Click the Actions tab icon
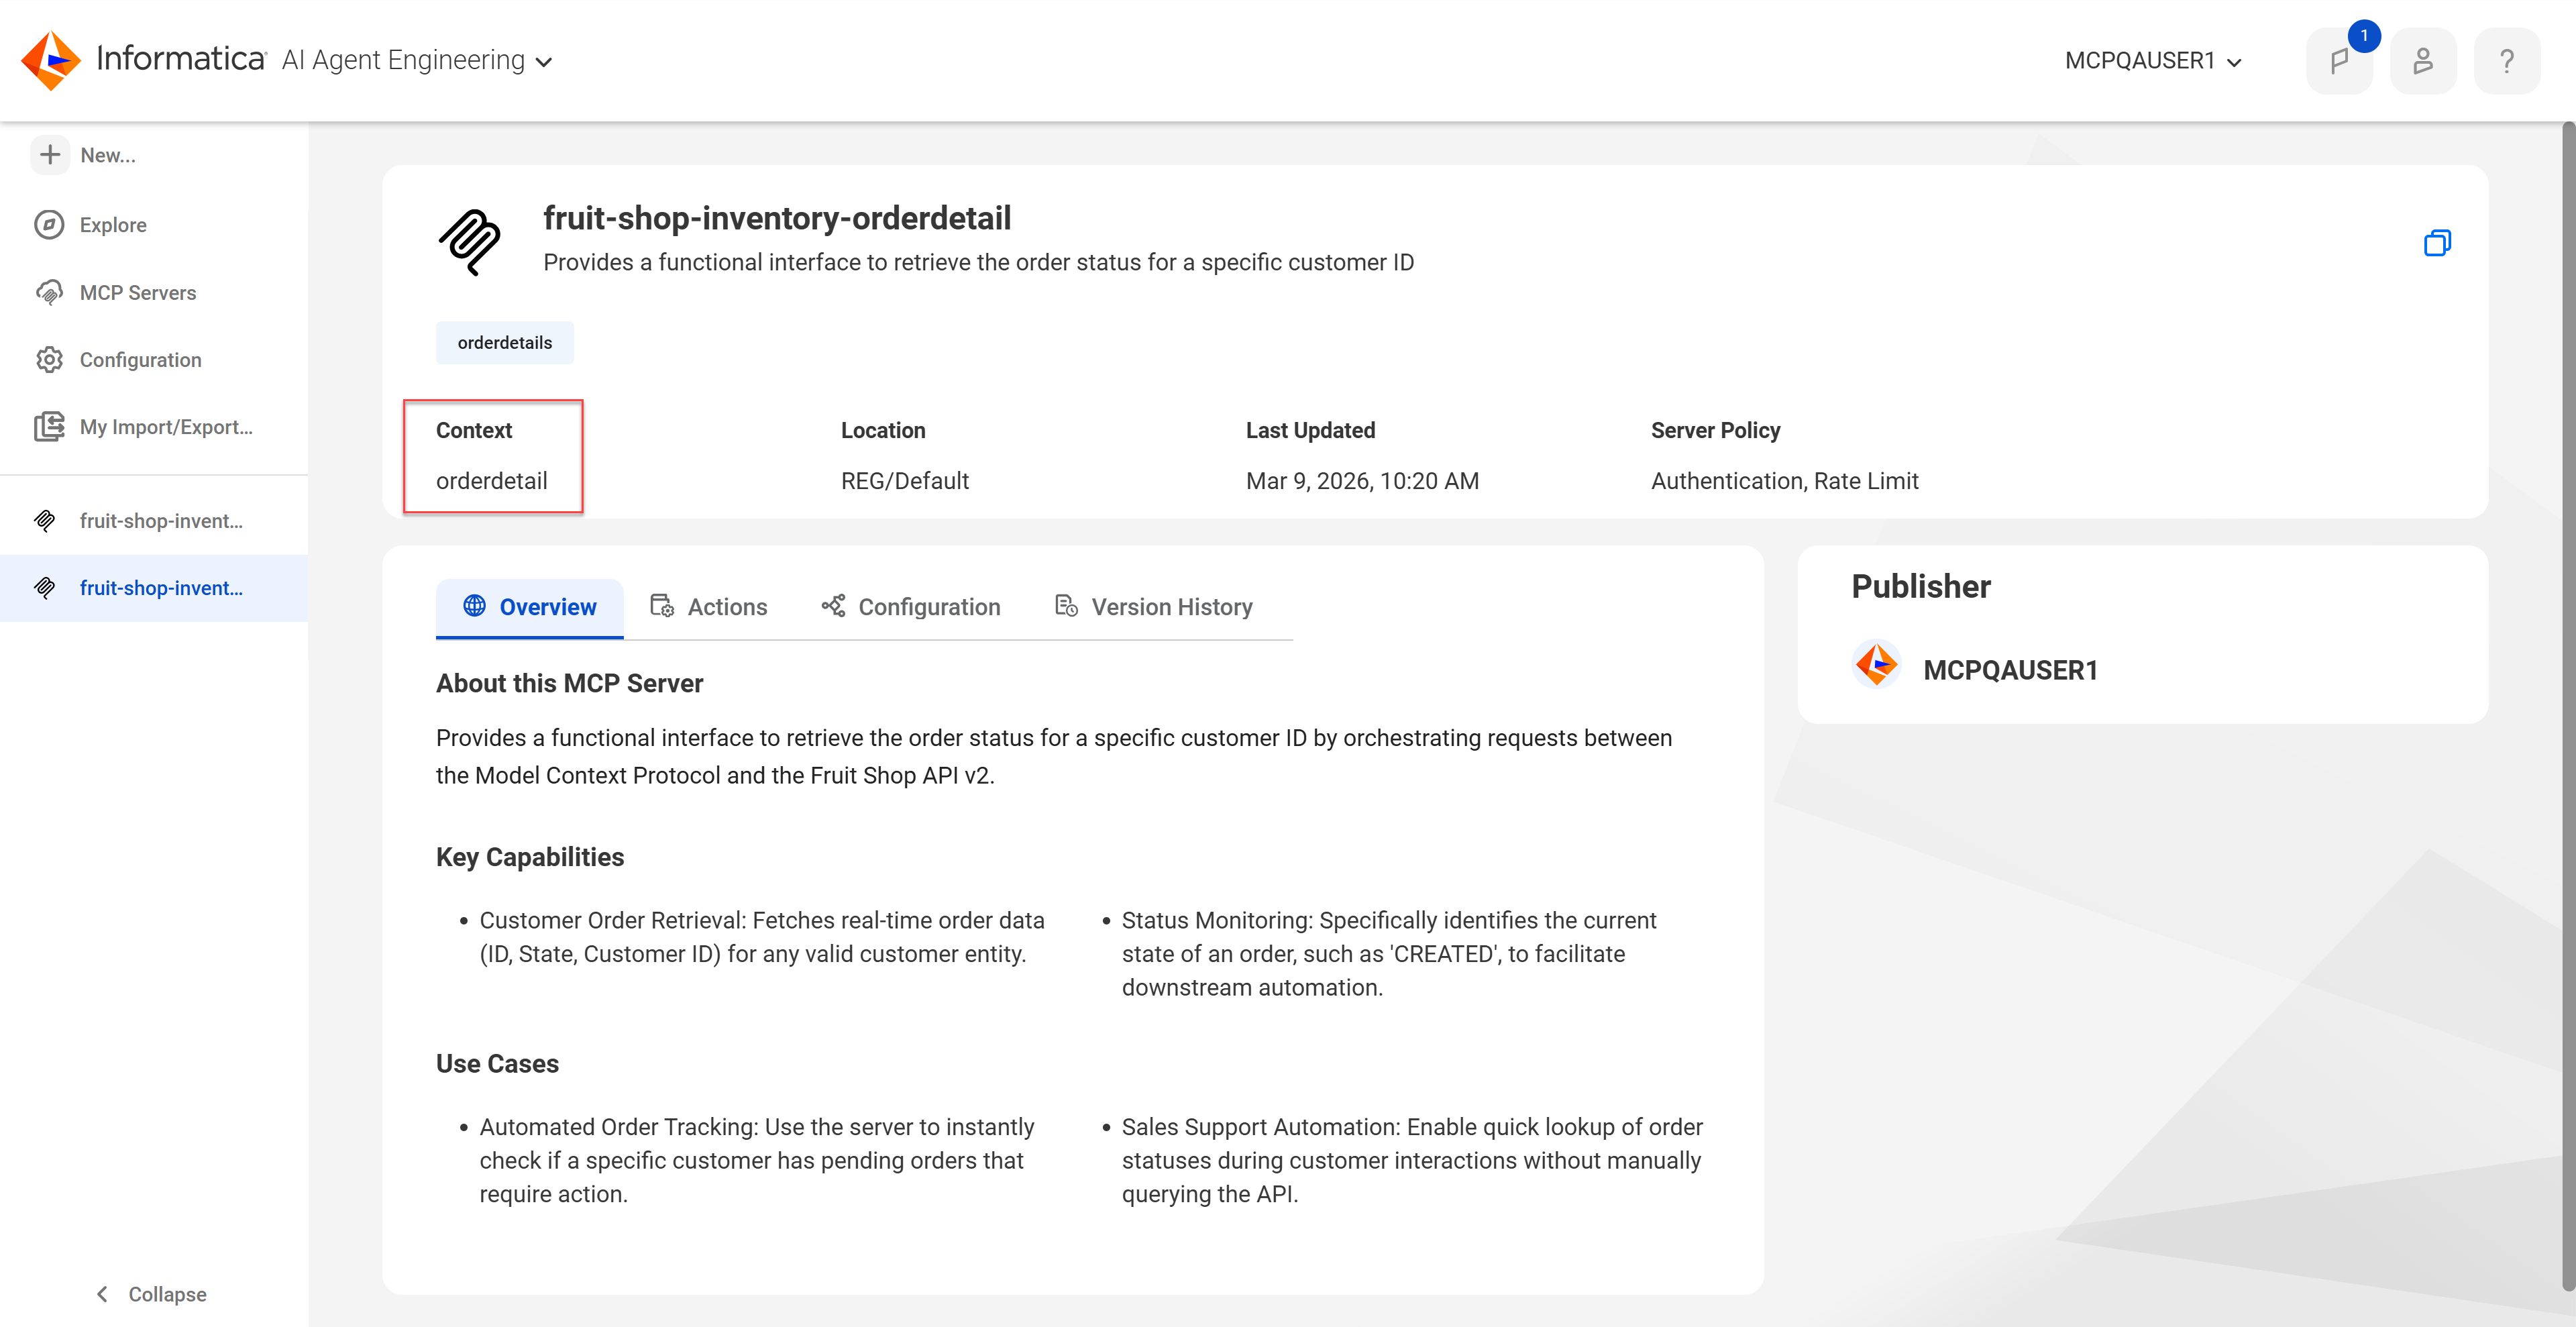The width and height of the screenshot is (2576, 1327). point(662,606)
